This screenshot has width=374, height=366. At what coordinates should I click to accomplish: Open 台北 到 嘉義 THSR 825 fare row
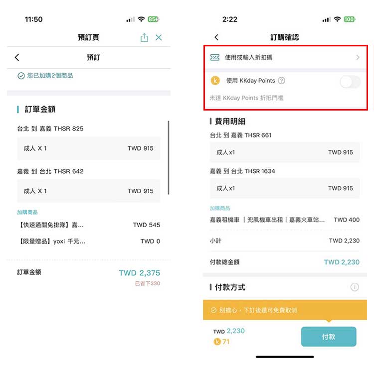pyautogui.click(x=88, y=148)
